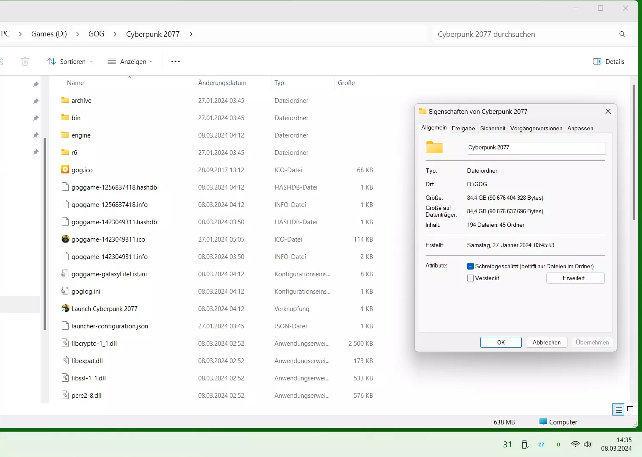Click the Erweitert... button
This screenshot has height=457, width=642.
tap(576, 278)
